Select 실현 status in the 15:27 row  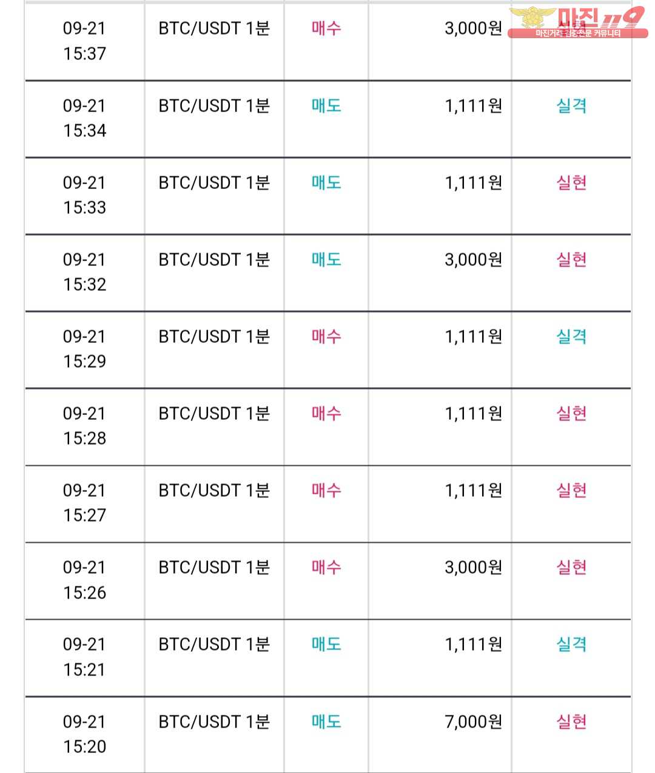[571, 490]
